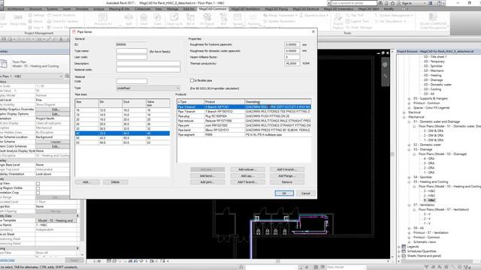
Task: Click Add X-branch button
Action: [x=287, y=169]
